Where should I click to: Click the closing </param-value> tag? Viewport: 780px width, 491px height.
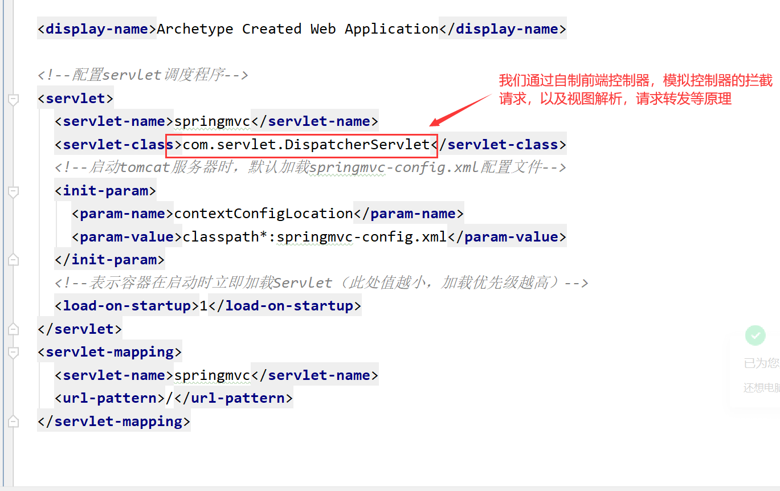[x=507, y=237]
